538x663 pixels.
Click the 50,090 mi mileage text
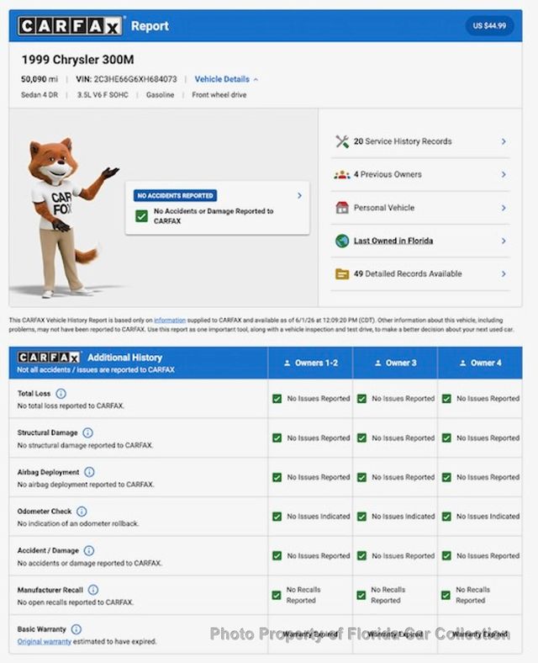pos(40,79)
